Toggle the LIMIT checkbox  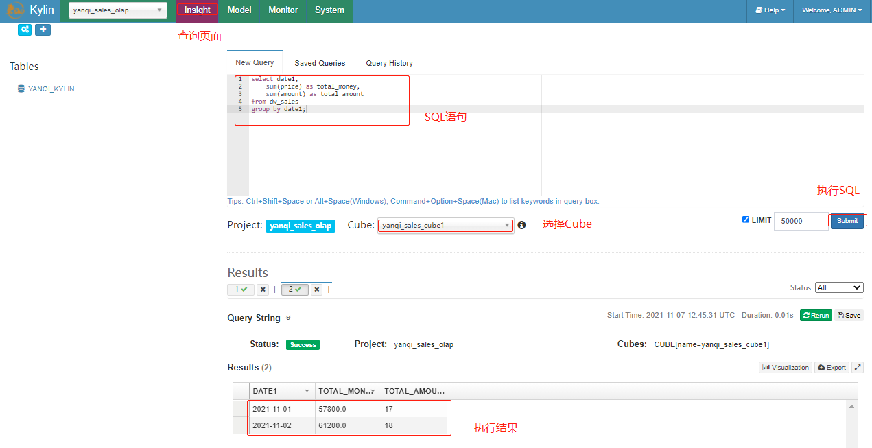point(746,220)
